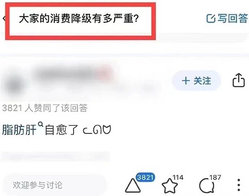Tap the 187 comment count
The image size is (249, 196).
(x=215, y=178)
